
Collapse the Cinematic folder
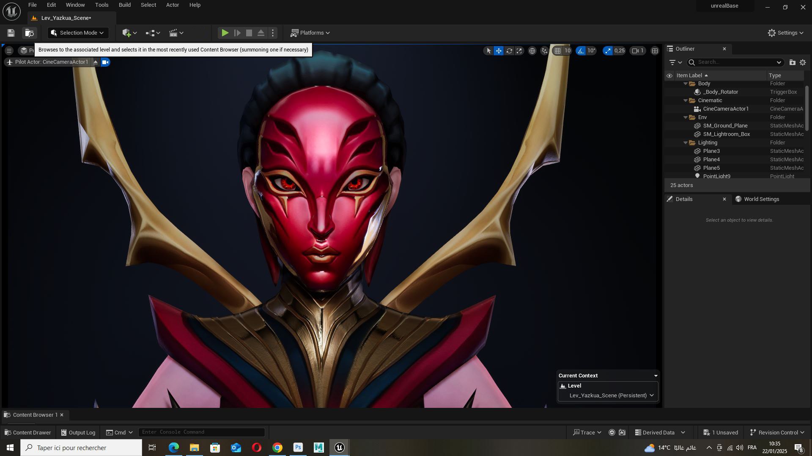tap(686, 100)
